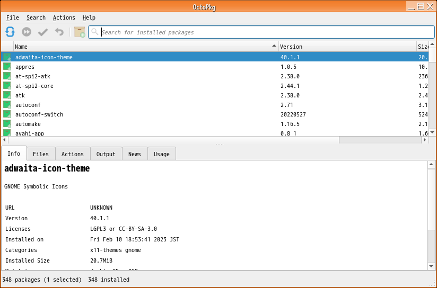The image size is (437, 288).
Task: Click the x11-themes gnome categories value
Action: 116,250
